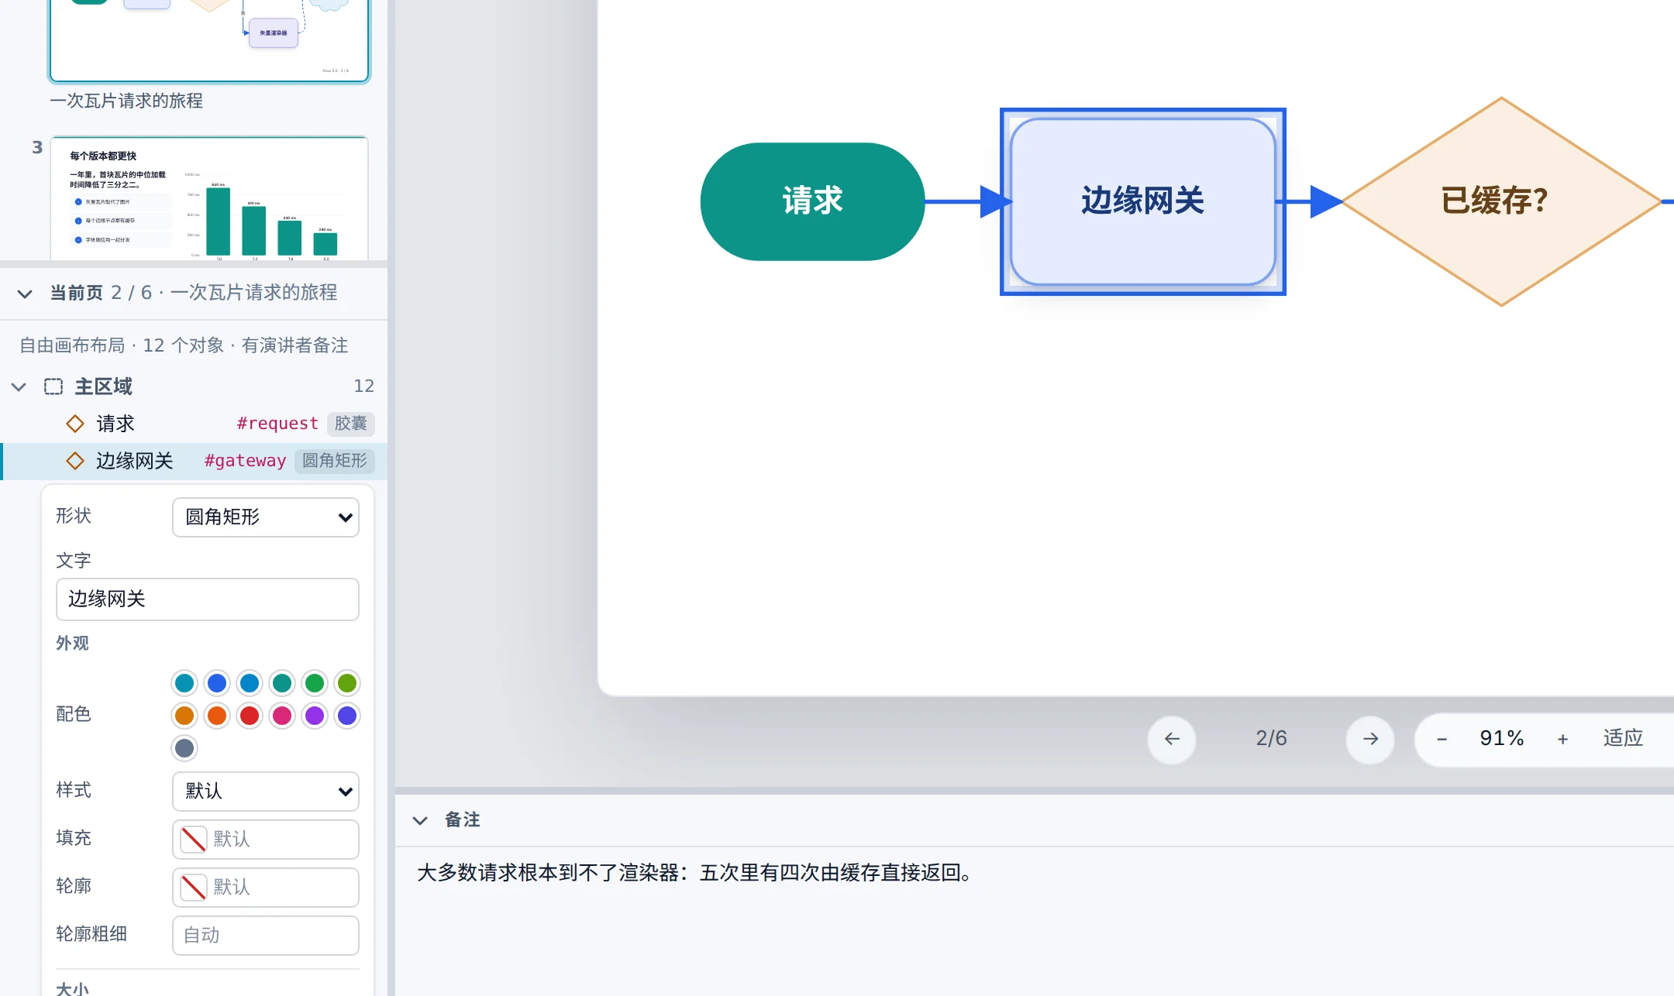Pick the lime green color swatch
Image resolution: width=1674 pixels, height=996 pixels.
click(347, 683)
